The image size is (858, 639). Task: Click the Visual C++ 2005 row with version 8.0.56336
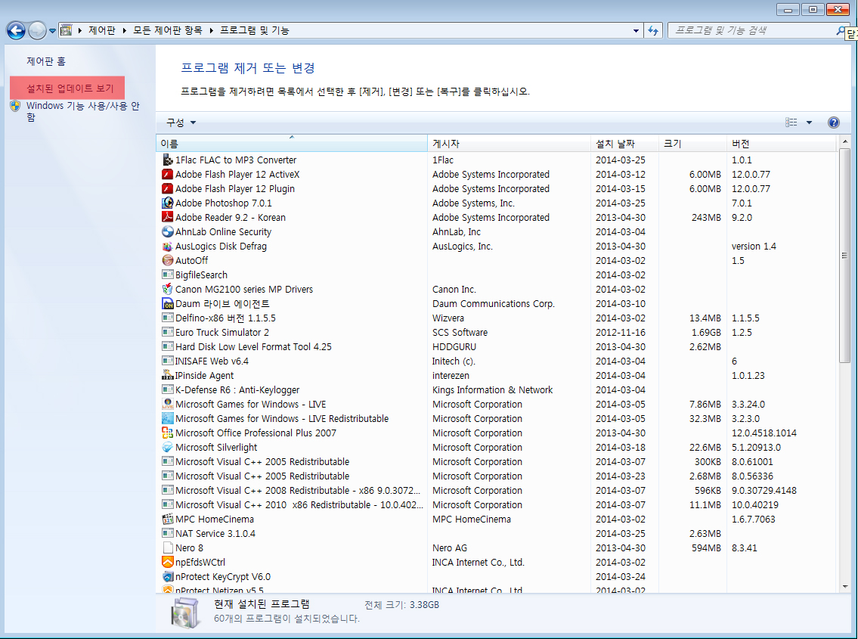[497, 476]
